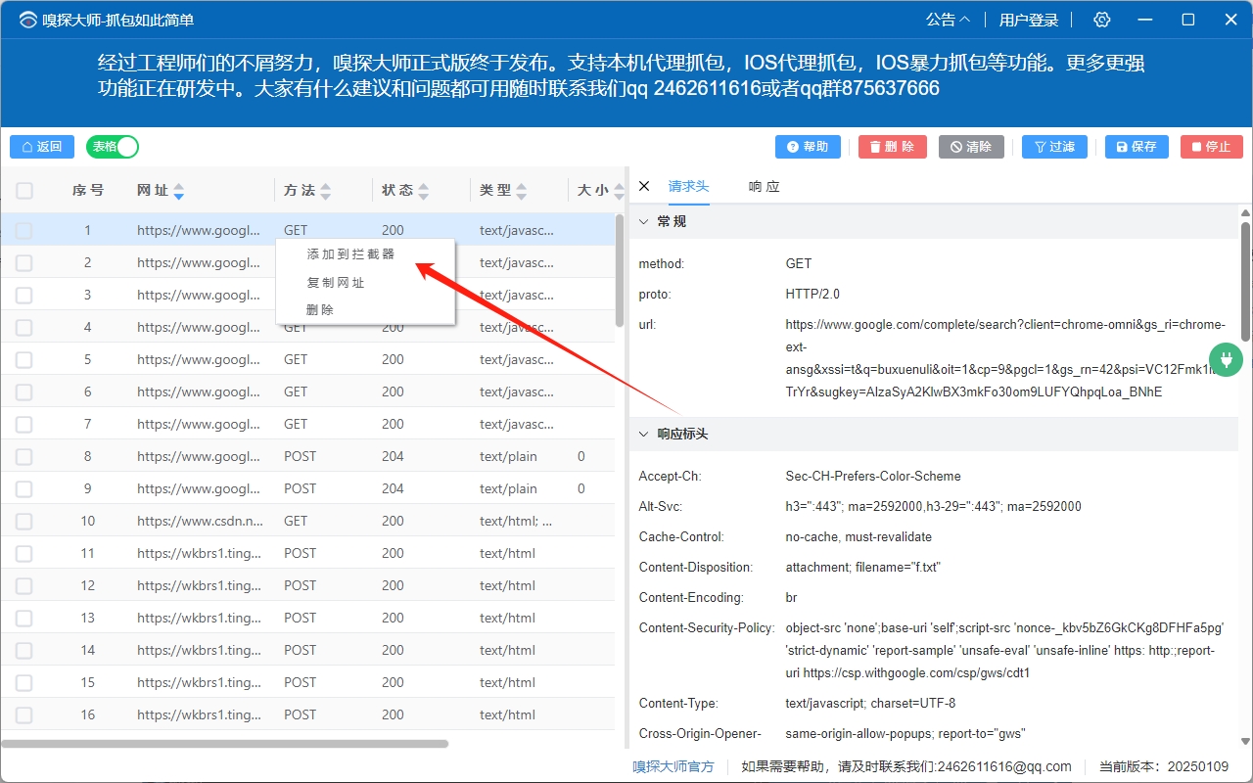Click the table vertical scrollbar
The width and height of the screenshot is (1253, 783).
point(620,271)
